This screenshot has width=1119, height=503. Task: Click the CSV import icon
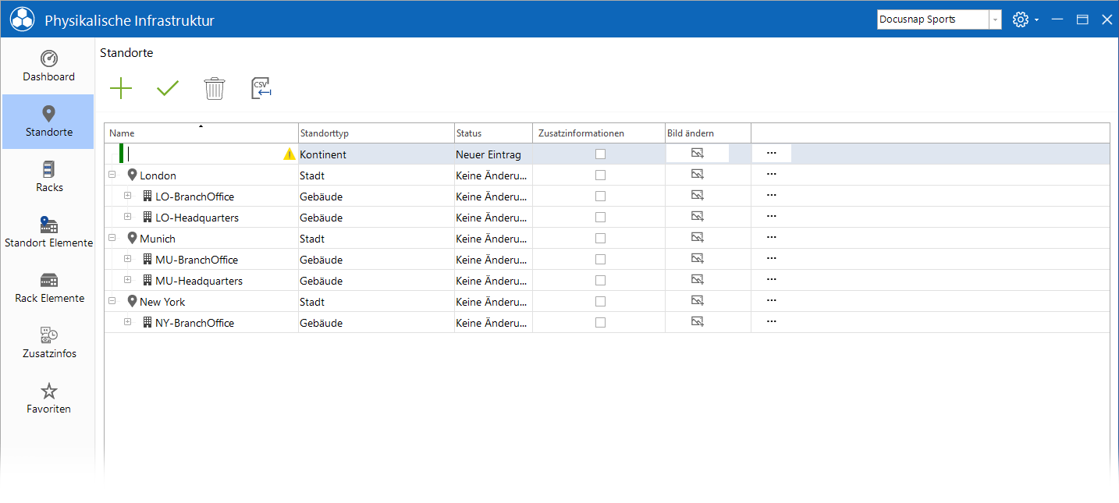(261, 88)
